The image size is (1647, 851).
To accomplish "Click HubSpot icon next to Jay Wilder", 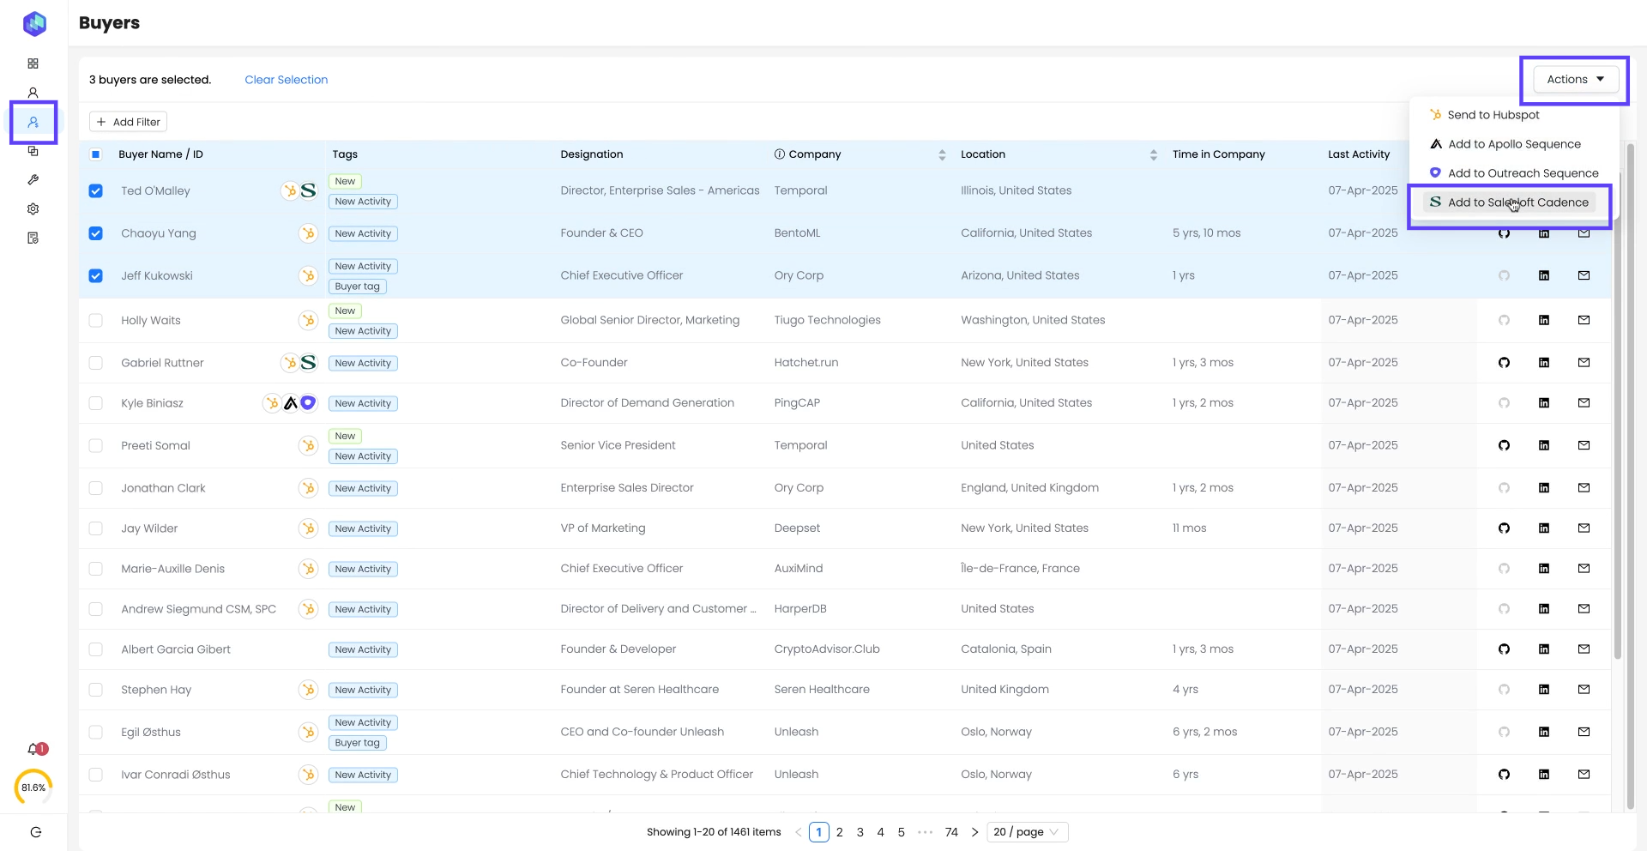I will 308,528.
